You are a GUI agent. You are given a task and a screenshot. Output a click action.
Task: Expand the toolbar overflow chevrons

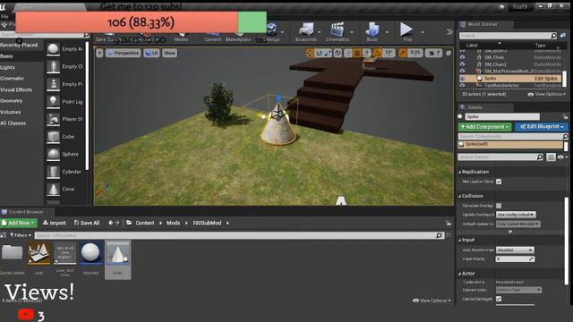point(449,32)
